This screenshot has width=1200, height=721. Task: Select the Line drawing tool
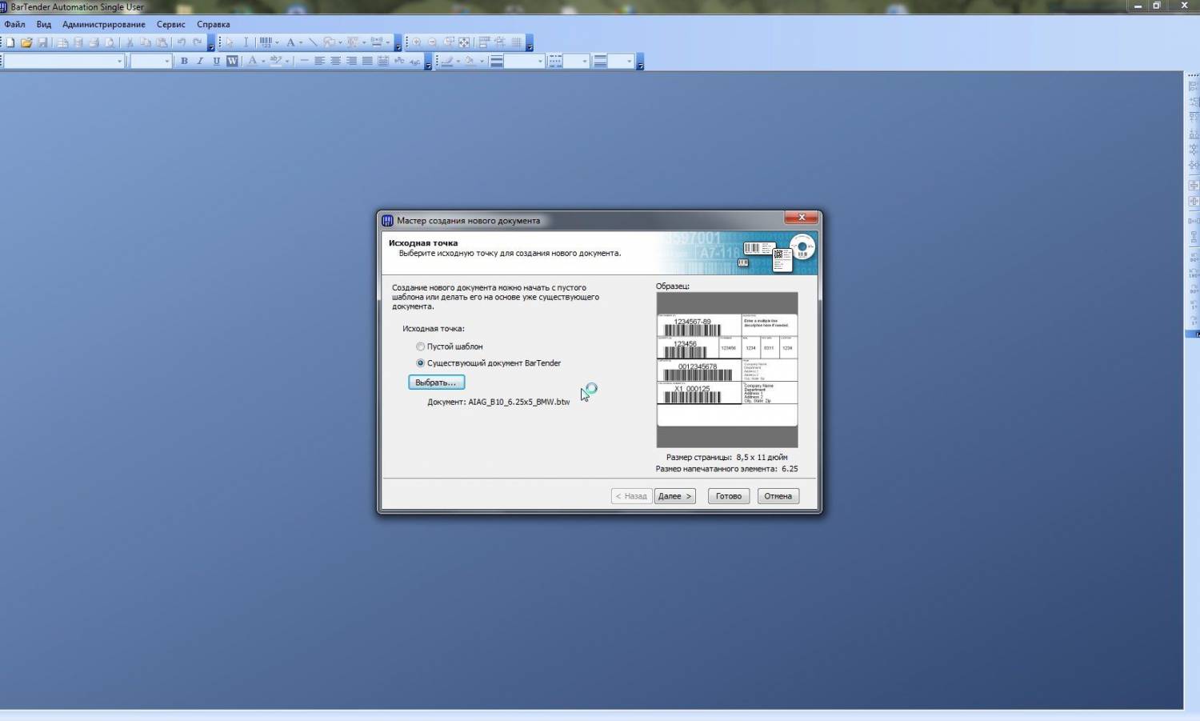click(313, 42)
